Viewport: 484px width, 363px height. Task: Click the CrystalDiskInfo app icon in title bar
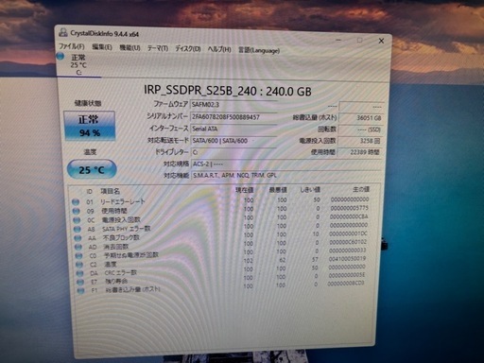63,32
